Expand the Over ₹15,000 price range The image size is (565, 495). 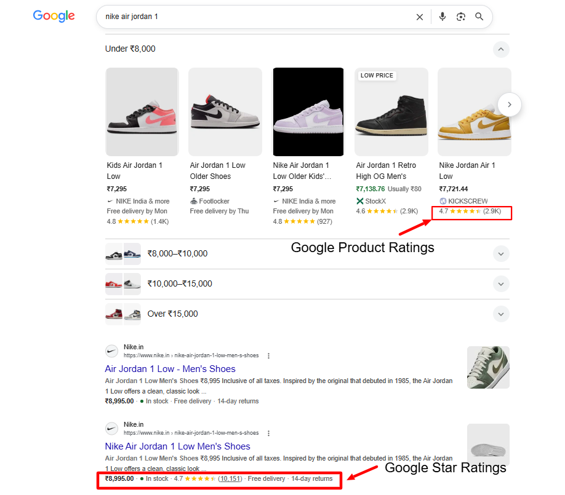tap(501, 314)
